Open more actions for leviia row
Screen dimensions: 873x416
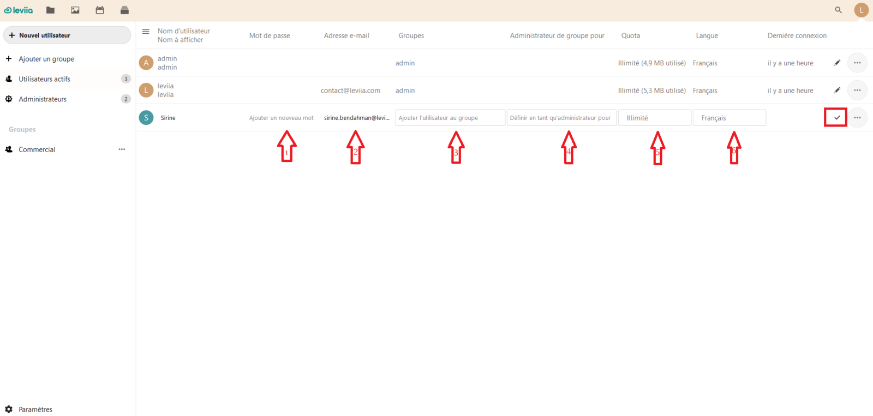coord(857,90)
